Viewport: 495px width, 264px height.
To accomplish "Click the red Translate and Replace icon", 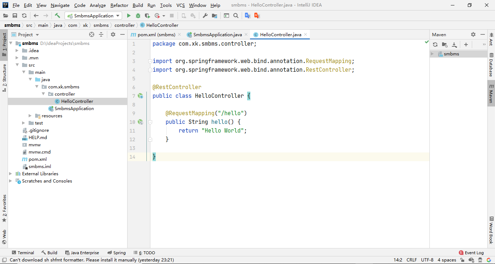I will tap(257, 16).
